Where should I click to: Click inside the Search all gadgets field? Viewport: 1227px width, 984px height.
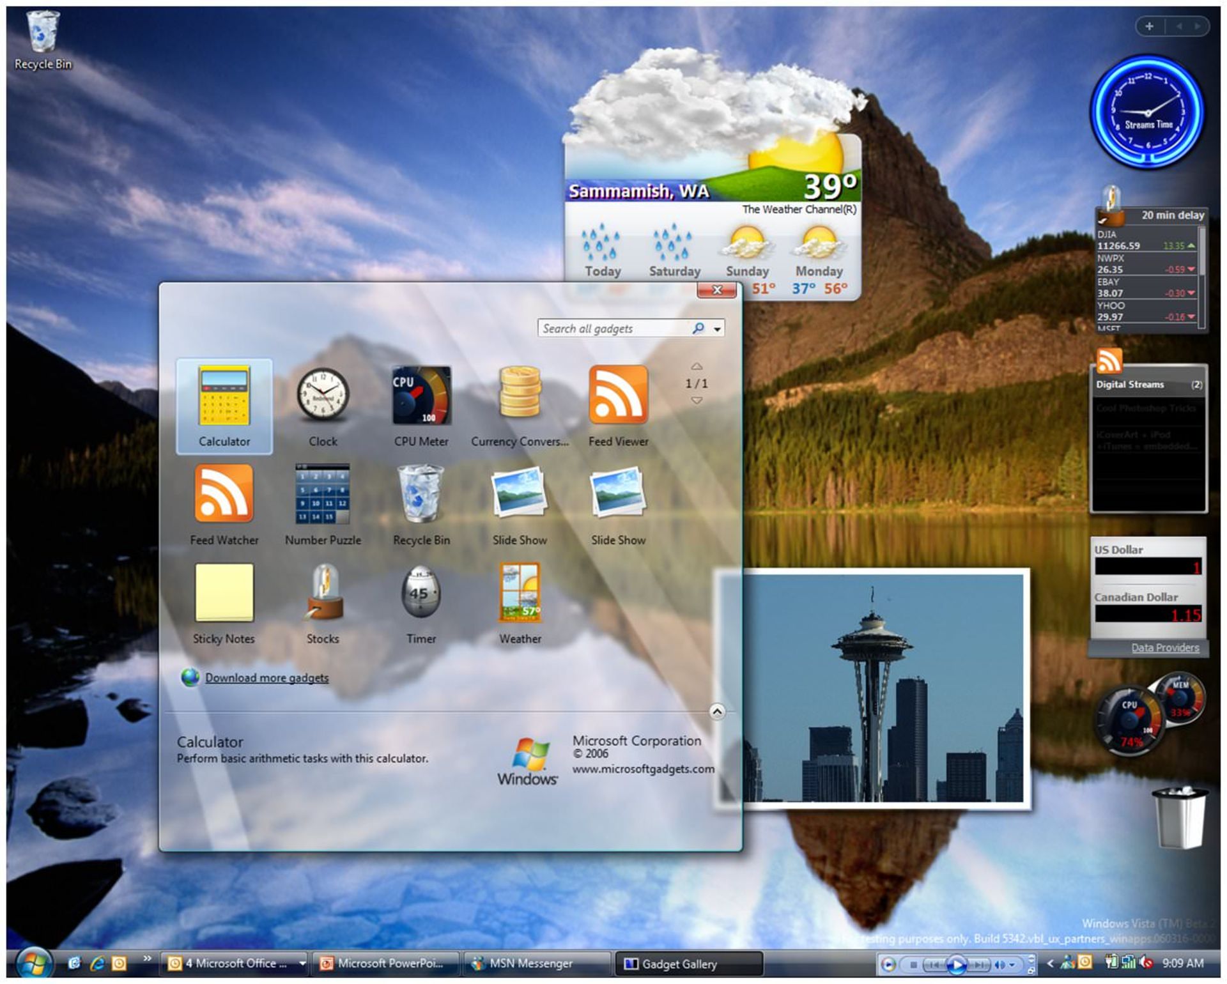[612, 329]
